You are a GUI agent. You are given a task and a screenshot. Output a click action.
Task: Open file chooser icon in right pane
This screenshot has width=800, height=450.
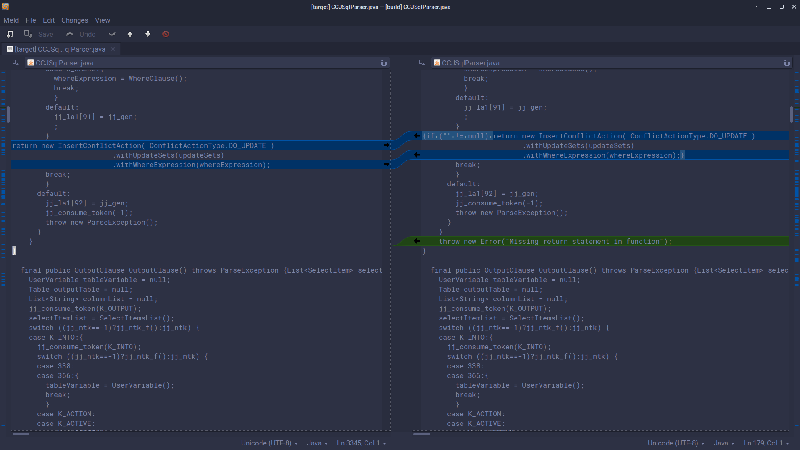pyautogui.click(x=786, y=63)
